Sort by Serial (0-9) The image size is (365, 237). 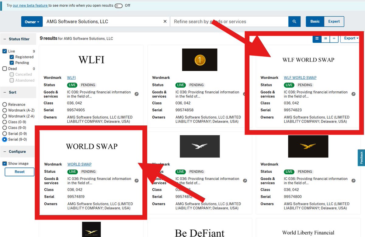[x=5, y=134]
